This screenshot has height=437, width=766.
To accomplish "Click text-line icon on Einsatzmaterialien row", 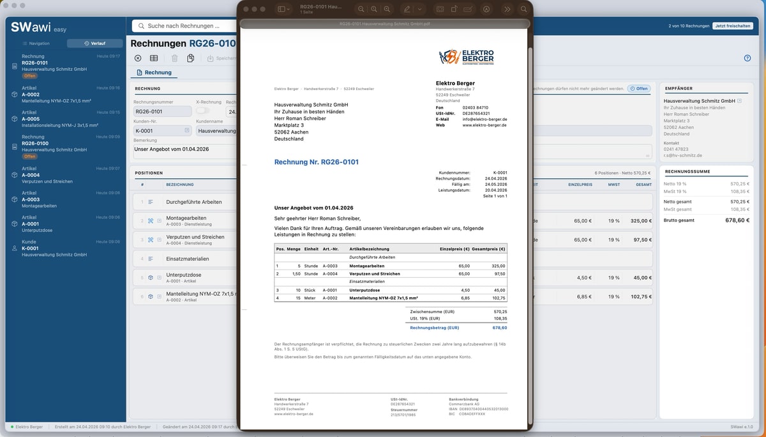I will [x=151, y=259].
